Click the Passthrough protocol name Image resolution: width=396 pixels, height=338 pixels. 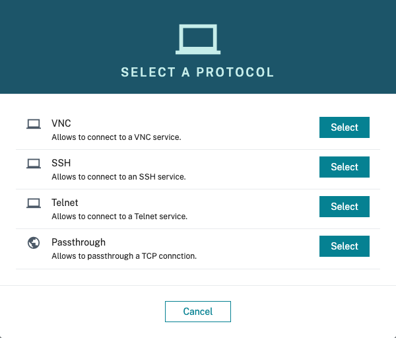pyautogui.click(x=79, y=242)
